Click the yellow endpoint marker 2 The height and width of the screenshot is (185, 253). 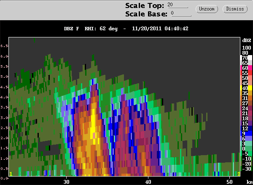(239, 174)
